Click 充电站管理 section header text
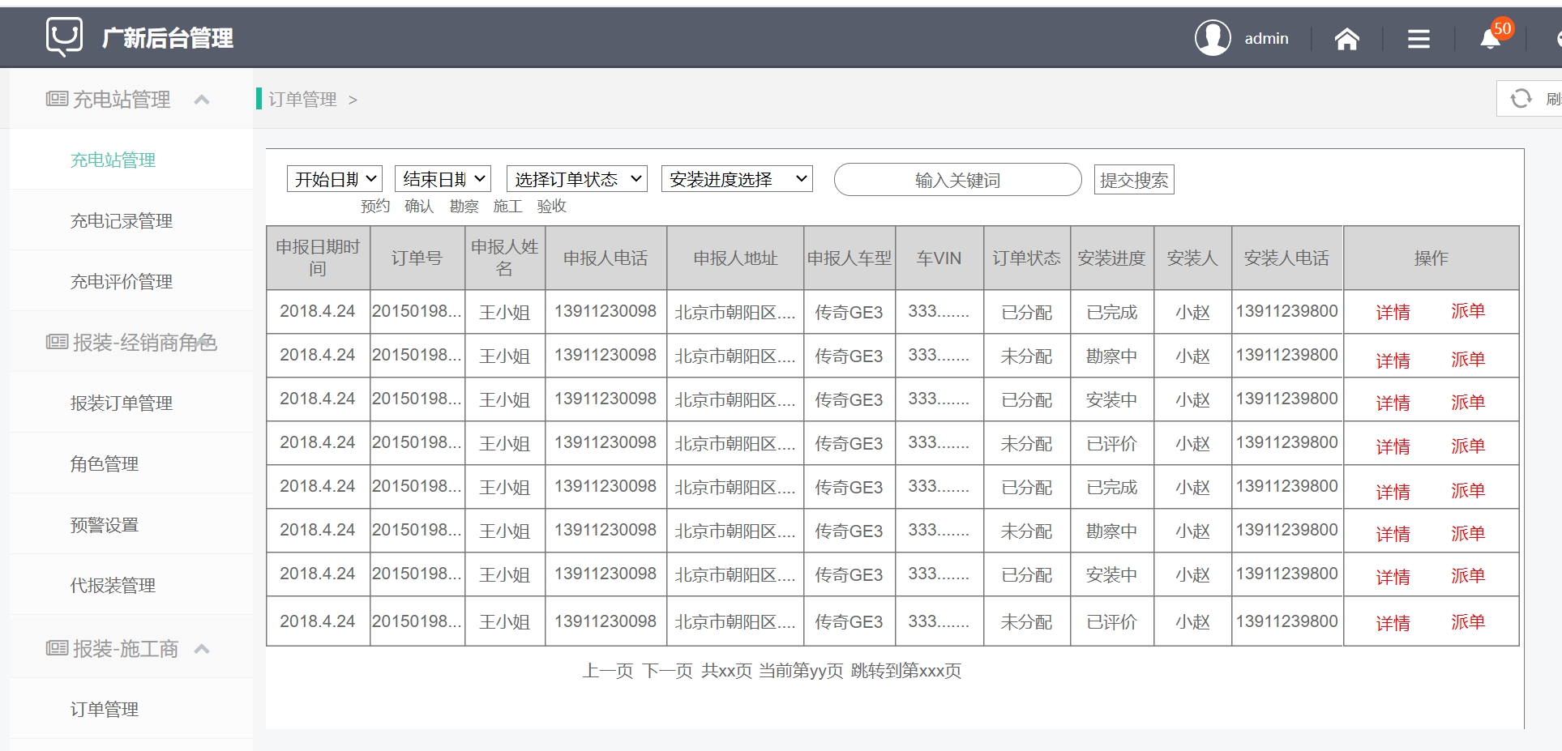The width and height of the screenshot is (1562, 751). tap(122, 99)
